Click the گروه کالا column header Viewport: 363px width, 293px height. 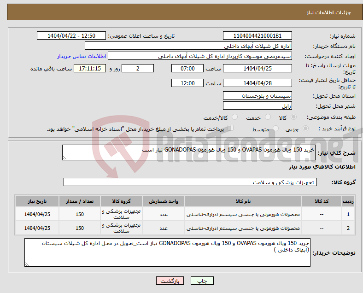coord(121,201)
